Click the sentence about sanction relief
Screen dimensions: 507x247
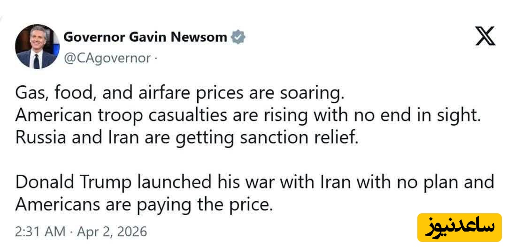(186, 139)
